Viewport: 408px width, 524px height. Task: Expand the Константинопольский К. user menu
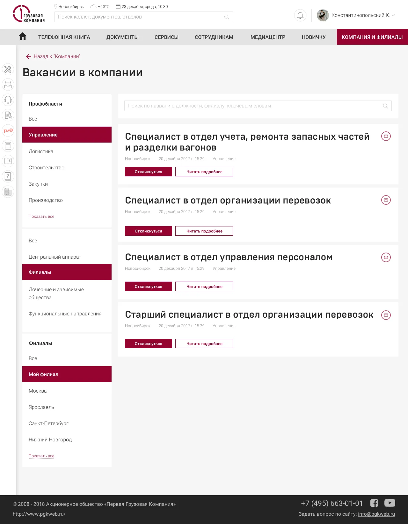coord(363,15)
